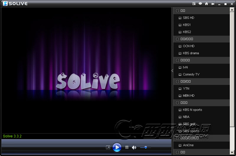Viewport: 236px width, 156px height.
Task: Collapse the category above OCN HD
Action: (x=177, y=39)
